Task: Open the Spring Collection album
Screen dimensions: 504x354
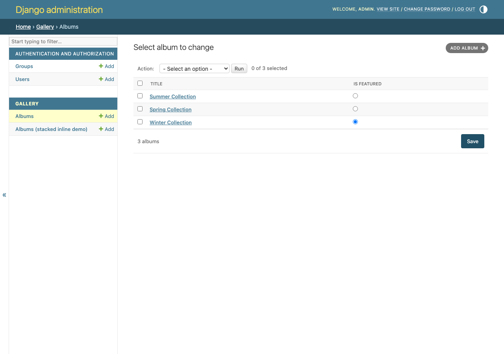Action: (170, 109)
